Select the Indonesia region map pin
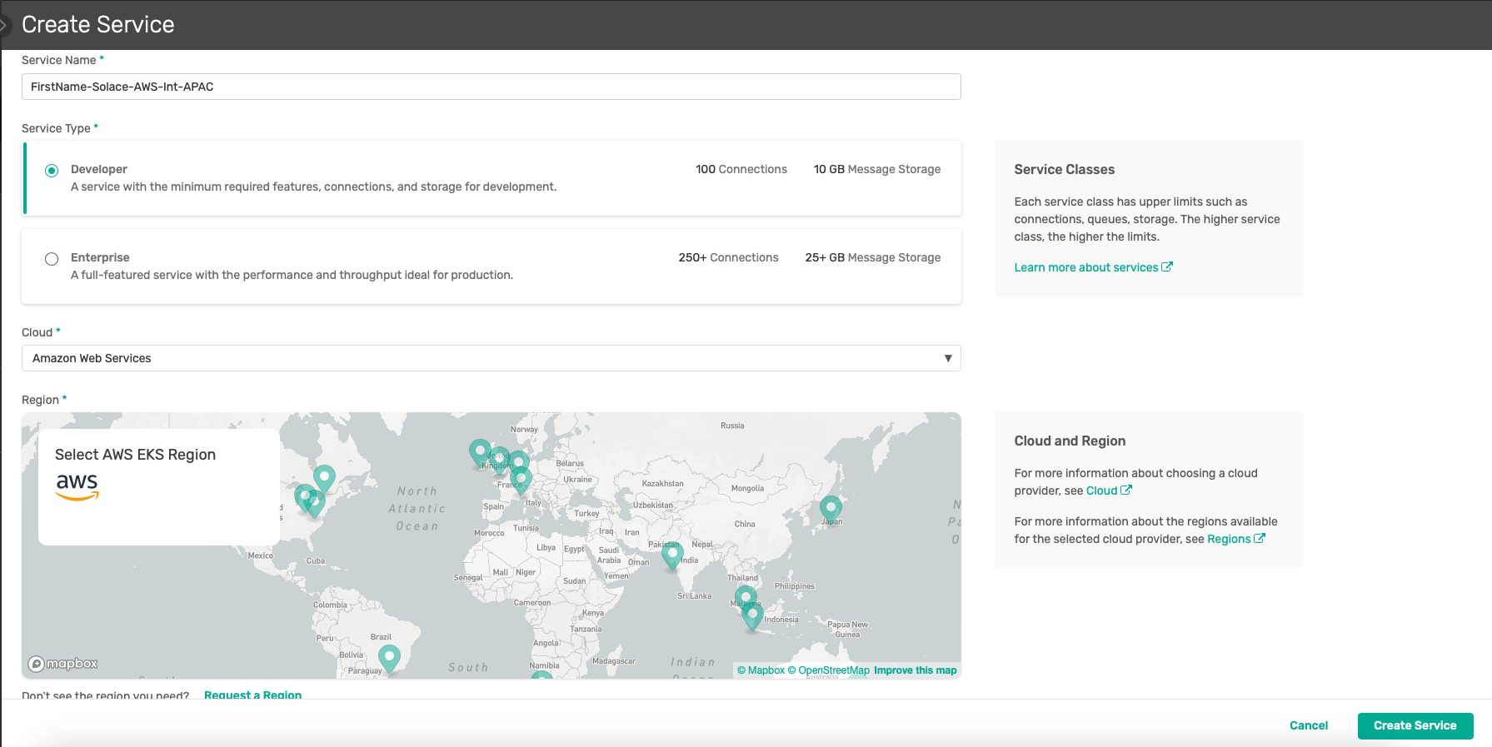The width and height of the screenshot is (1492, 747). click(753, 615)
